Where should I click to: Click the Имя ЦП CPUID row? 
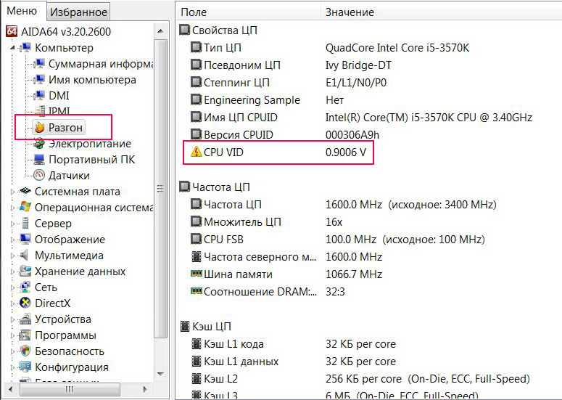click(369, 118)
